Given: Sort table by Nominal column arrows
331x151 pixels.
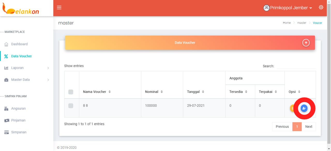Looking at the screenshot, I should [x=162, y=92].
